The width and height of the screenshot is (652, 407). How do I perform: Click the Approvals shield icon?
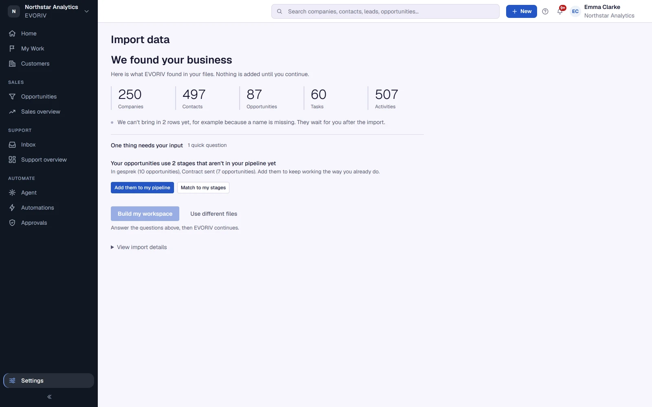click(12, 223)
